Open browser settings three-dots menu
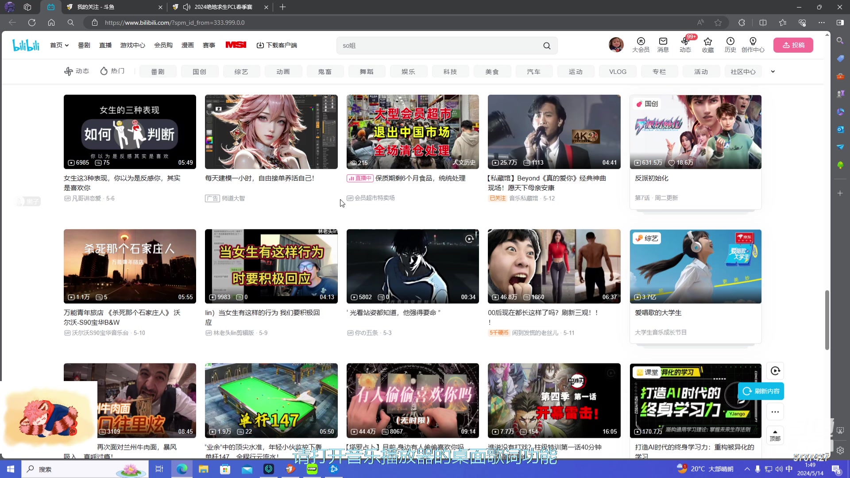The image size is (850, 478). click(x=822, y=23)
